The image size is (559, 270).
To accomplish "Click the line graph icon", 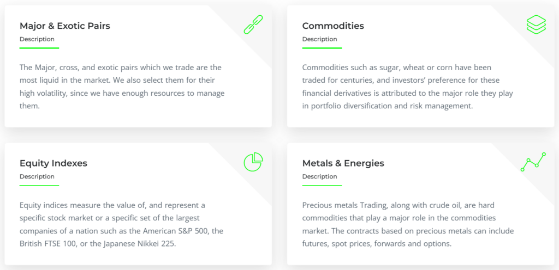I will [533, 162].
